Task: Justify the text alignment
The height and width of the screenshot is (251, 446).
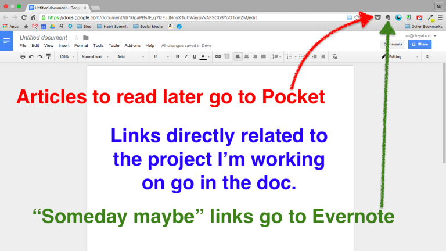Action: point(264,56)
